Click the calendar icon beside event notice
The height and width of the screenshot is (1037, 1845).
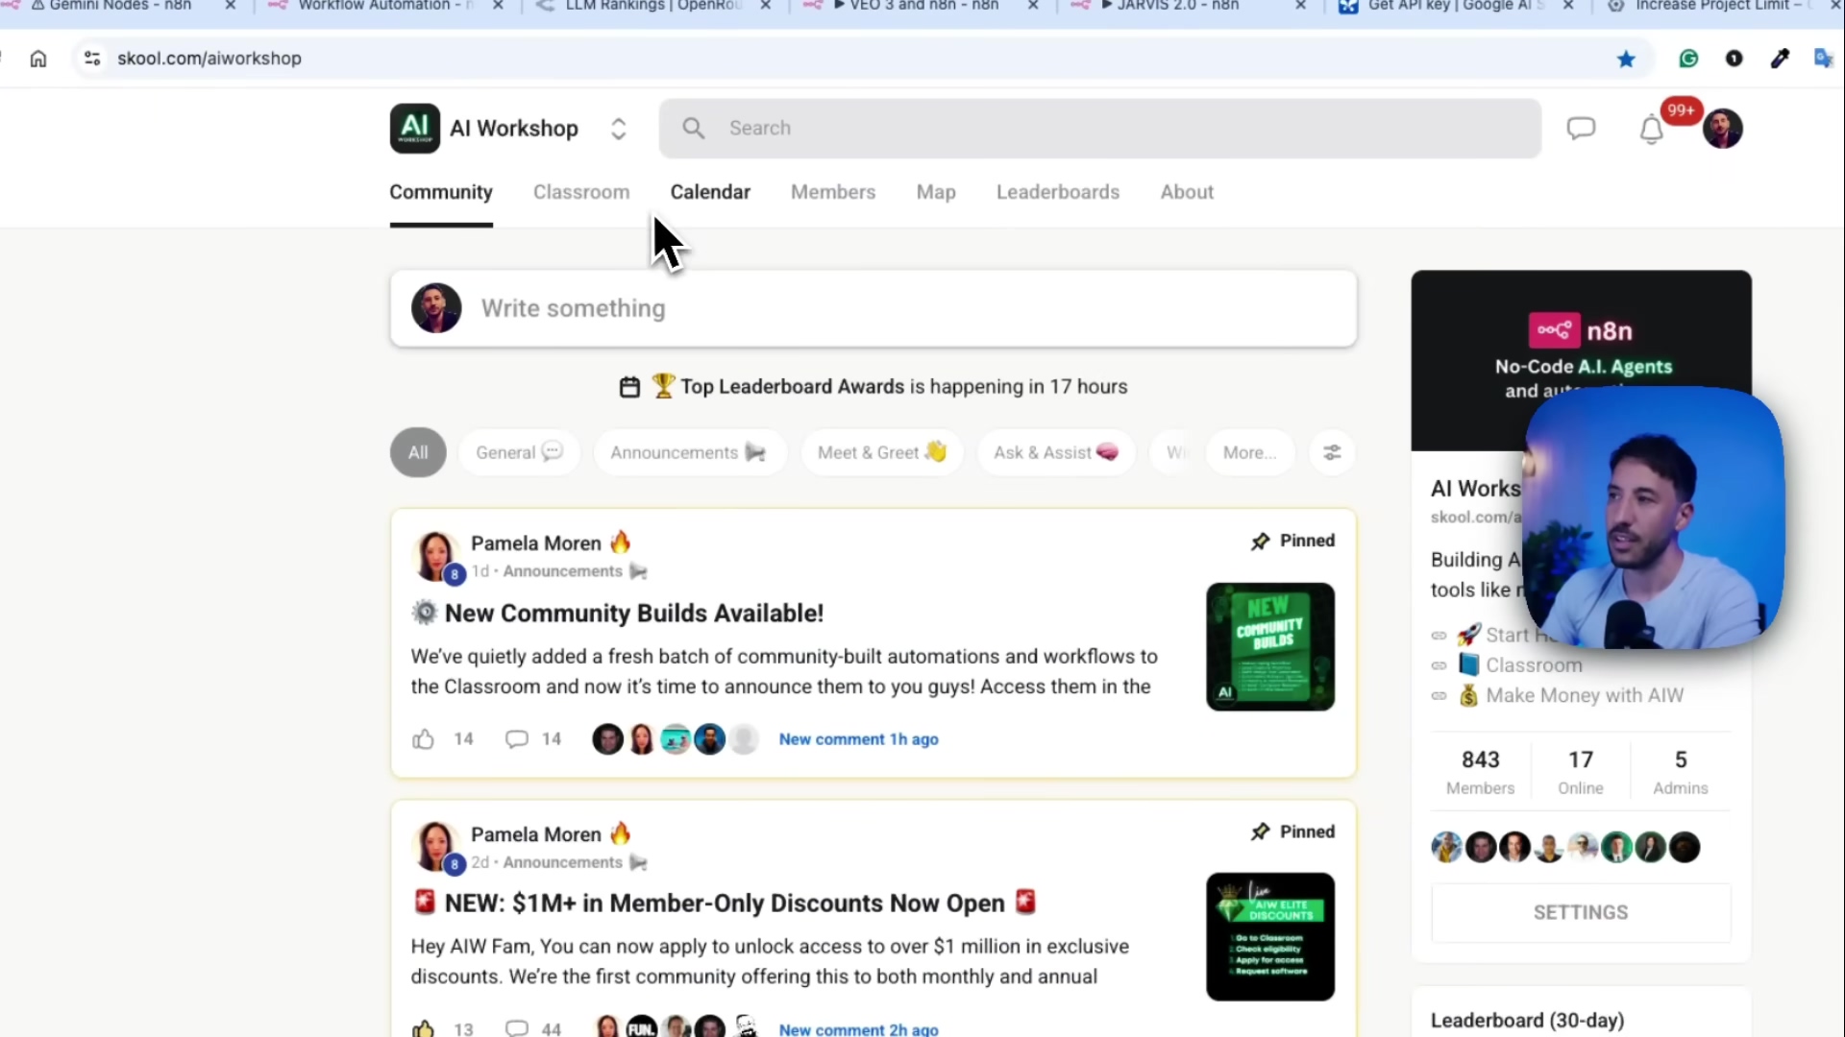629,387
